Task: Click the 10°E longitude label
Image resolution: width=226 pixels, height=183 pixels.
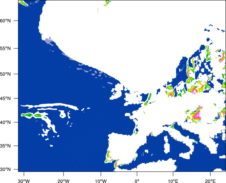Action: click(x=173, y=181)
